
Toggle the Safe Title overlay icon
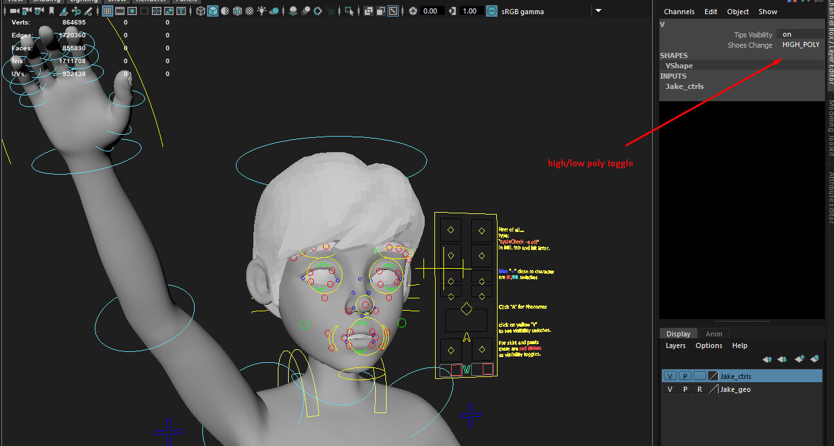coord(181,11)
